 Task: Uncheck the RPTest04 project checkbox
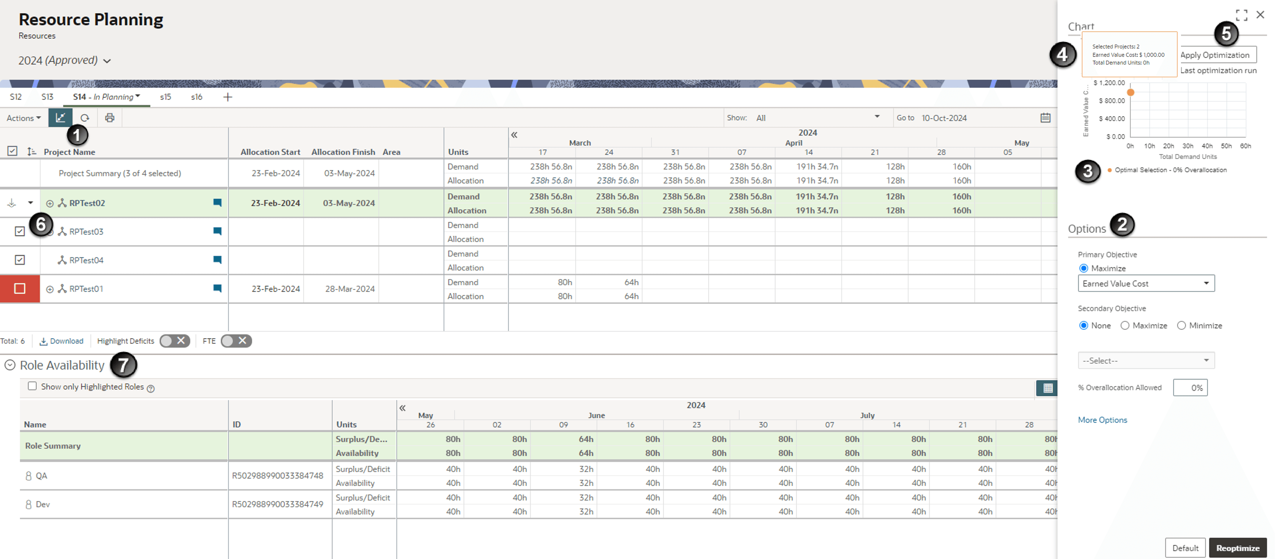pos(20,260)
